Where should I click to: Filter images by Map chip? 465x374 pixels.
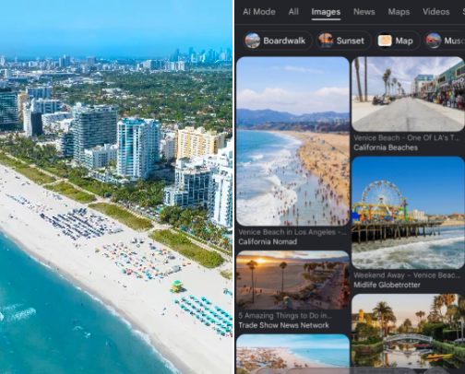coord(398,41)
